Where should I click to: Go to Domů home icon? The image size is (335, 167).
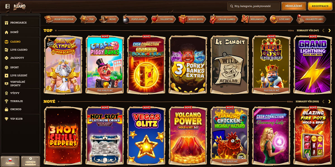pyautogui.click(x=6, y=32)
